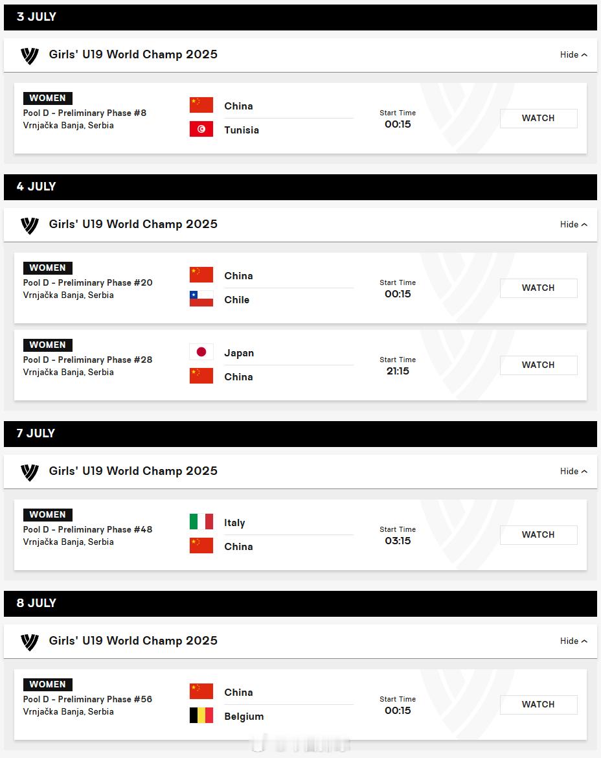
Task: Click the Tunisia flag icon
Action: [x=201, y=129]
